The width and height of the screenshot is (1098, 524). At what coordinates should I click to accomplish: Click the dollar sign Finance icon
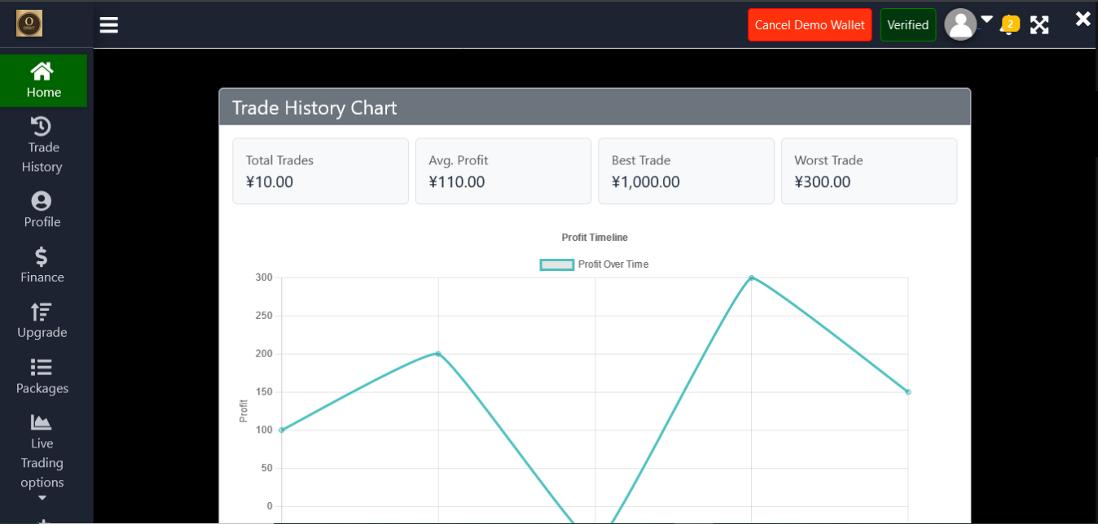pyautogui.click(x=41, y=256)
